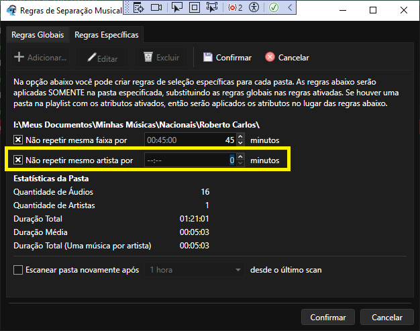
Task: Click the green checkmark icon in title bar
Action: pos(274,7)
